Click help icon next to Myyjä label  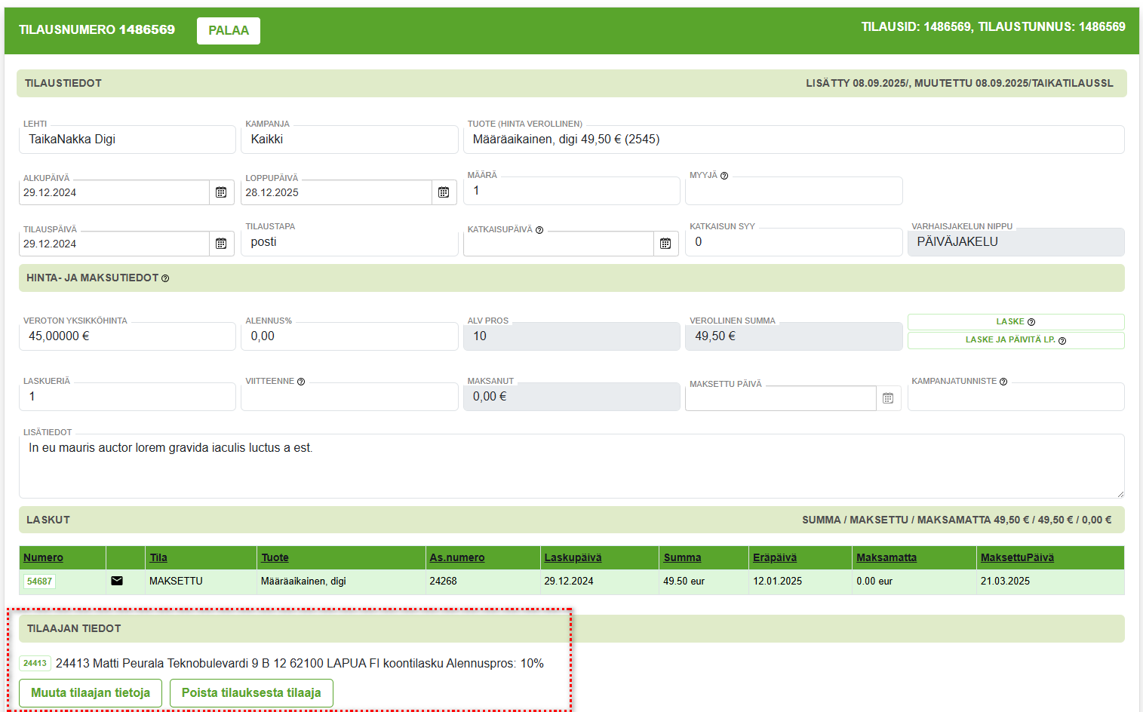click(x=724, y=176)
